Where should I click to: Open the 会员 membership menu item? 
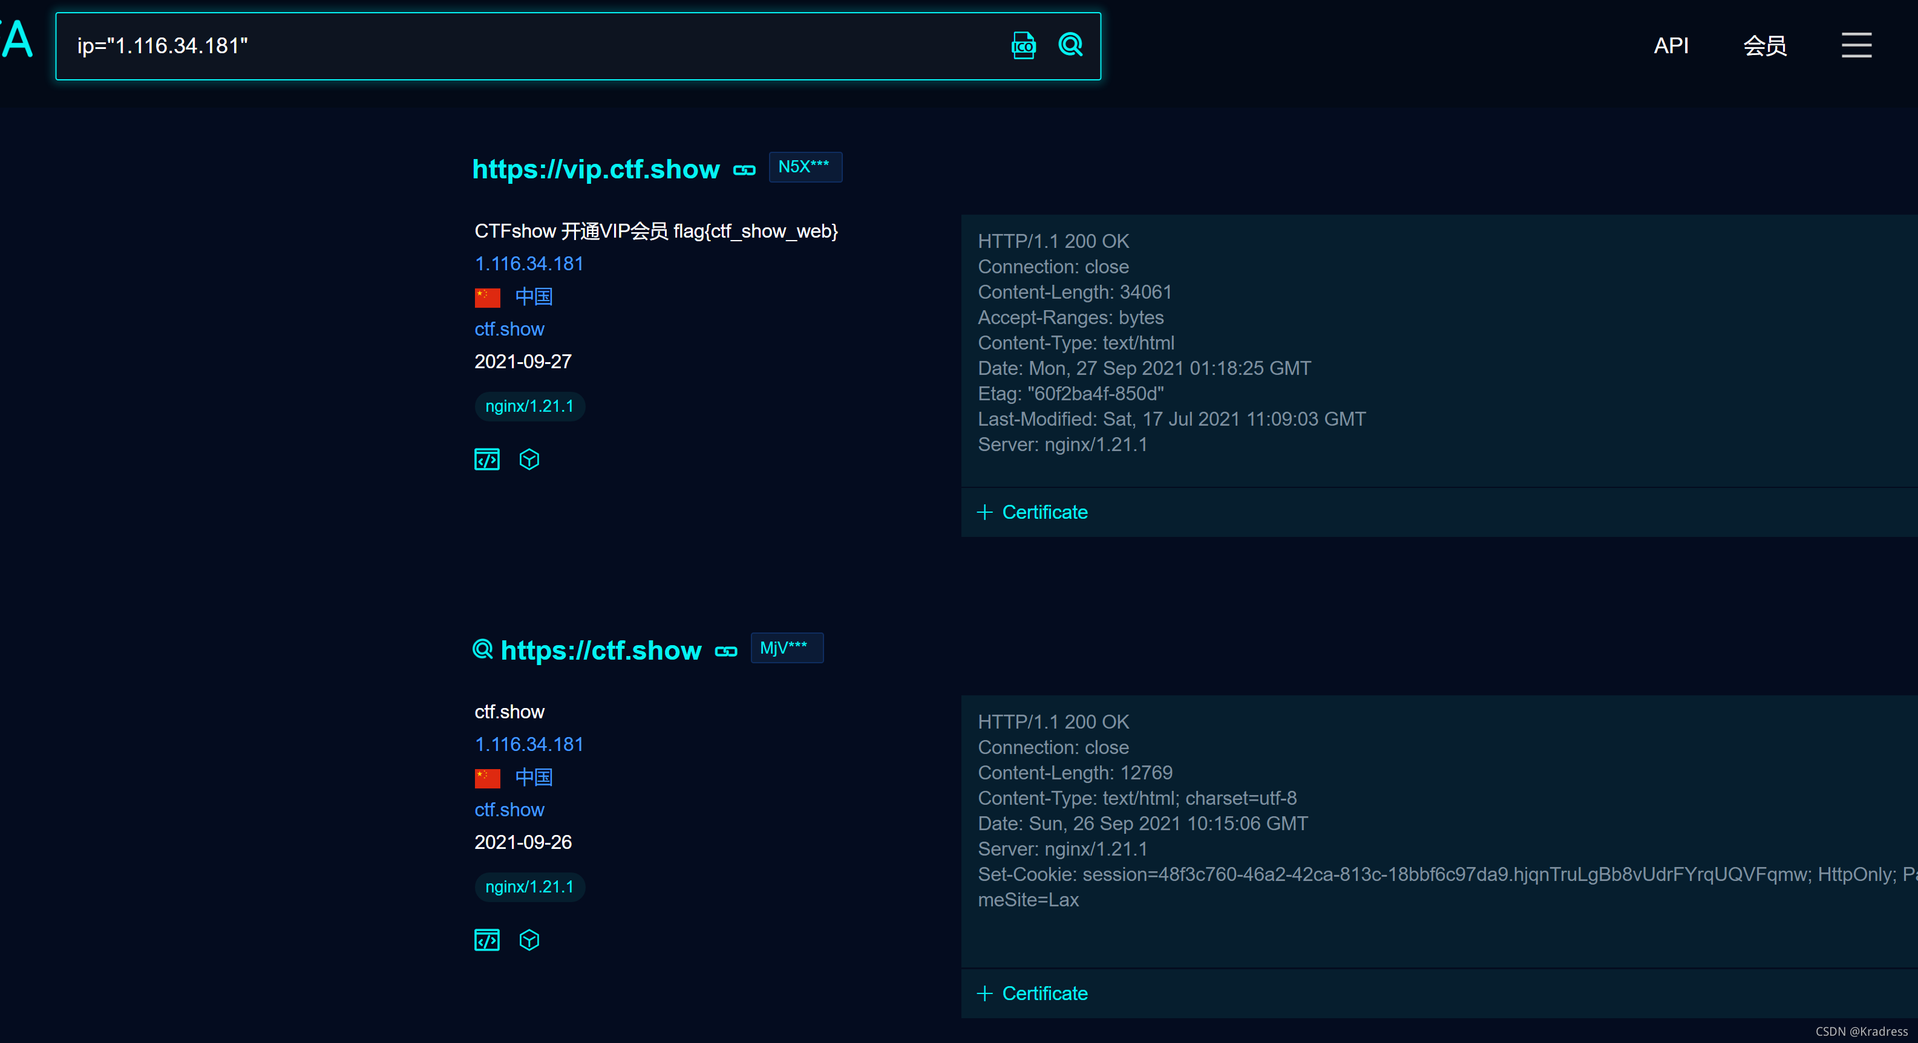(1764, 45)
